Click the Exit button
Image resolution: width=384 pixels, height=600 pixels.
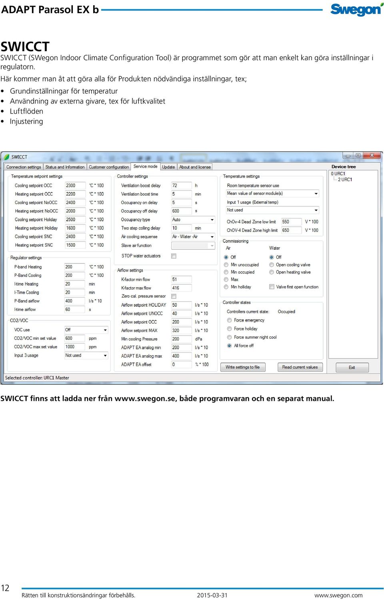(352, 368)
